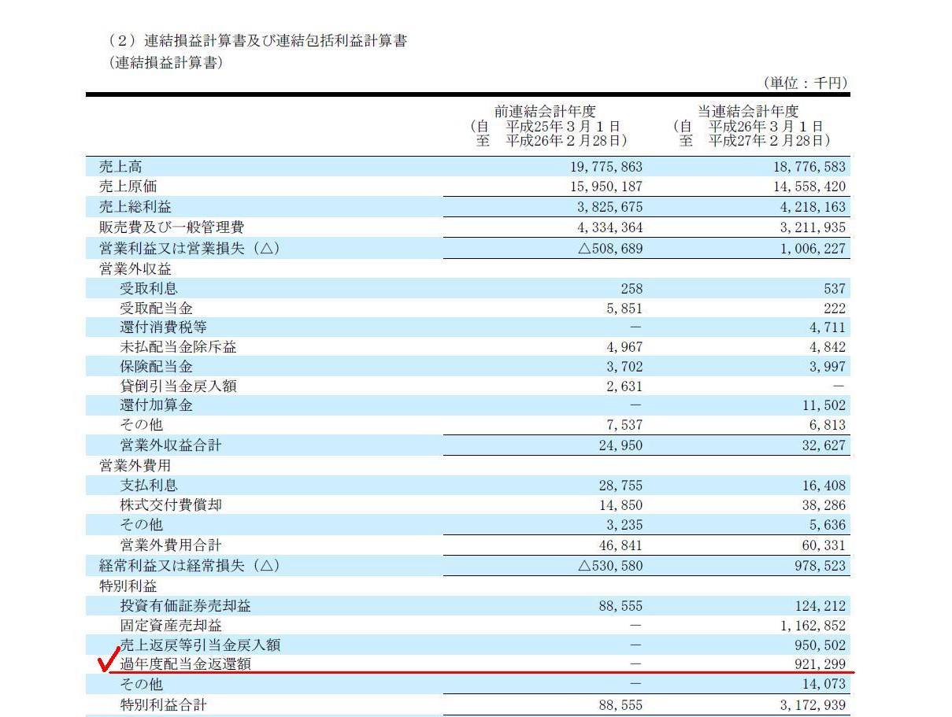Click value △530,580
Screen dimensions: 952x717
[611, 566]
